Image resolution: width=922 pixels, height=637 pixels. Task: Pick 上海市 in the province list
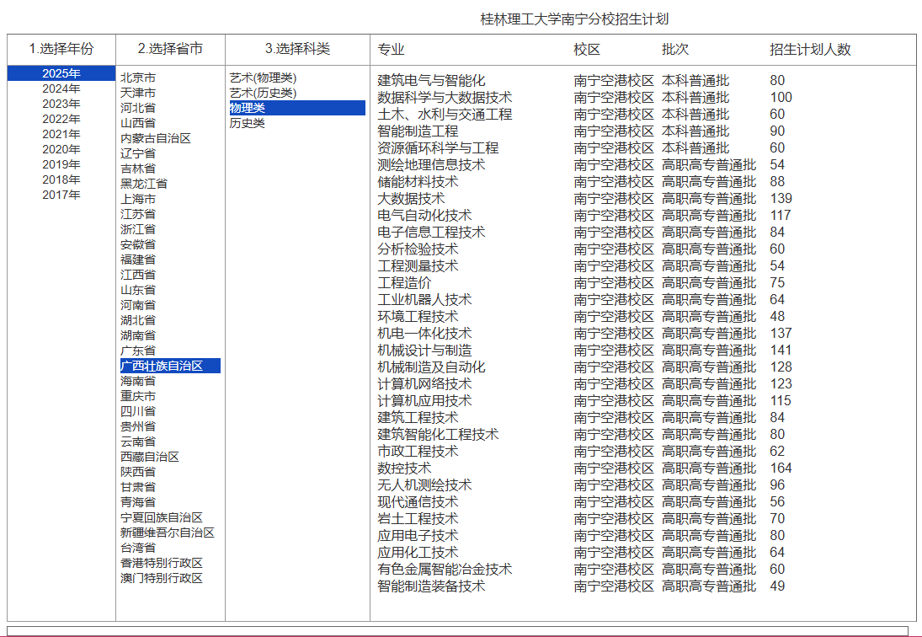coord(138,200)
